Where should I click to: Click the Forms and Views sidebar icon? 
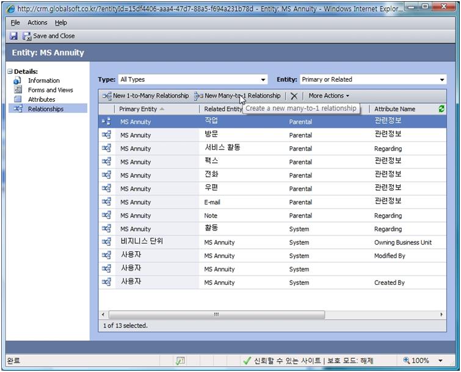[18, 90]
